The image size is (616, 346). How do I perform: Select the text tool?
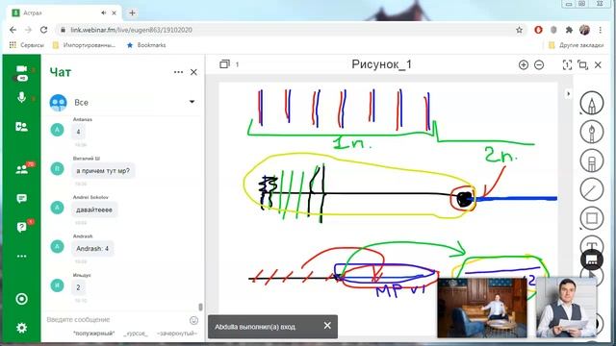[592, 244]
